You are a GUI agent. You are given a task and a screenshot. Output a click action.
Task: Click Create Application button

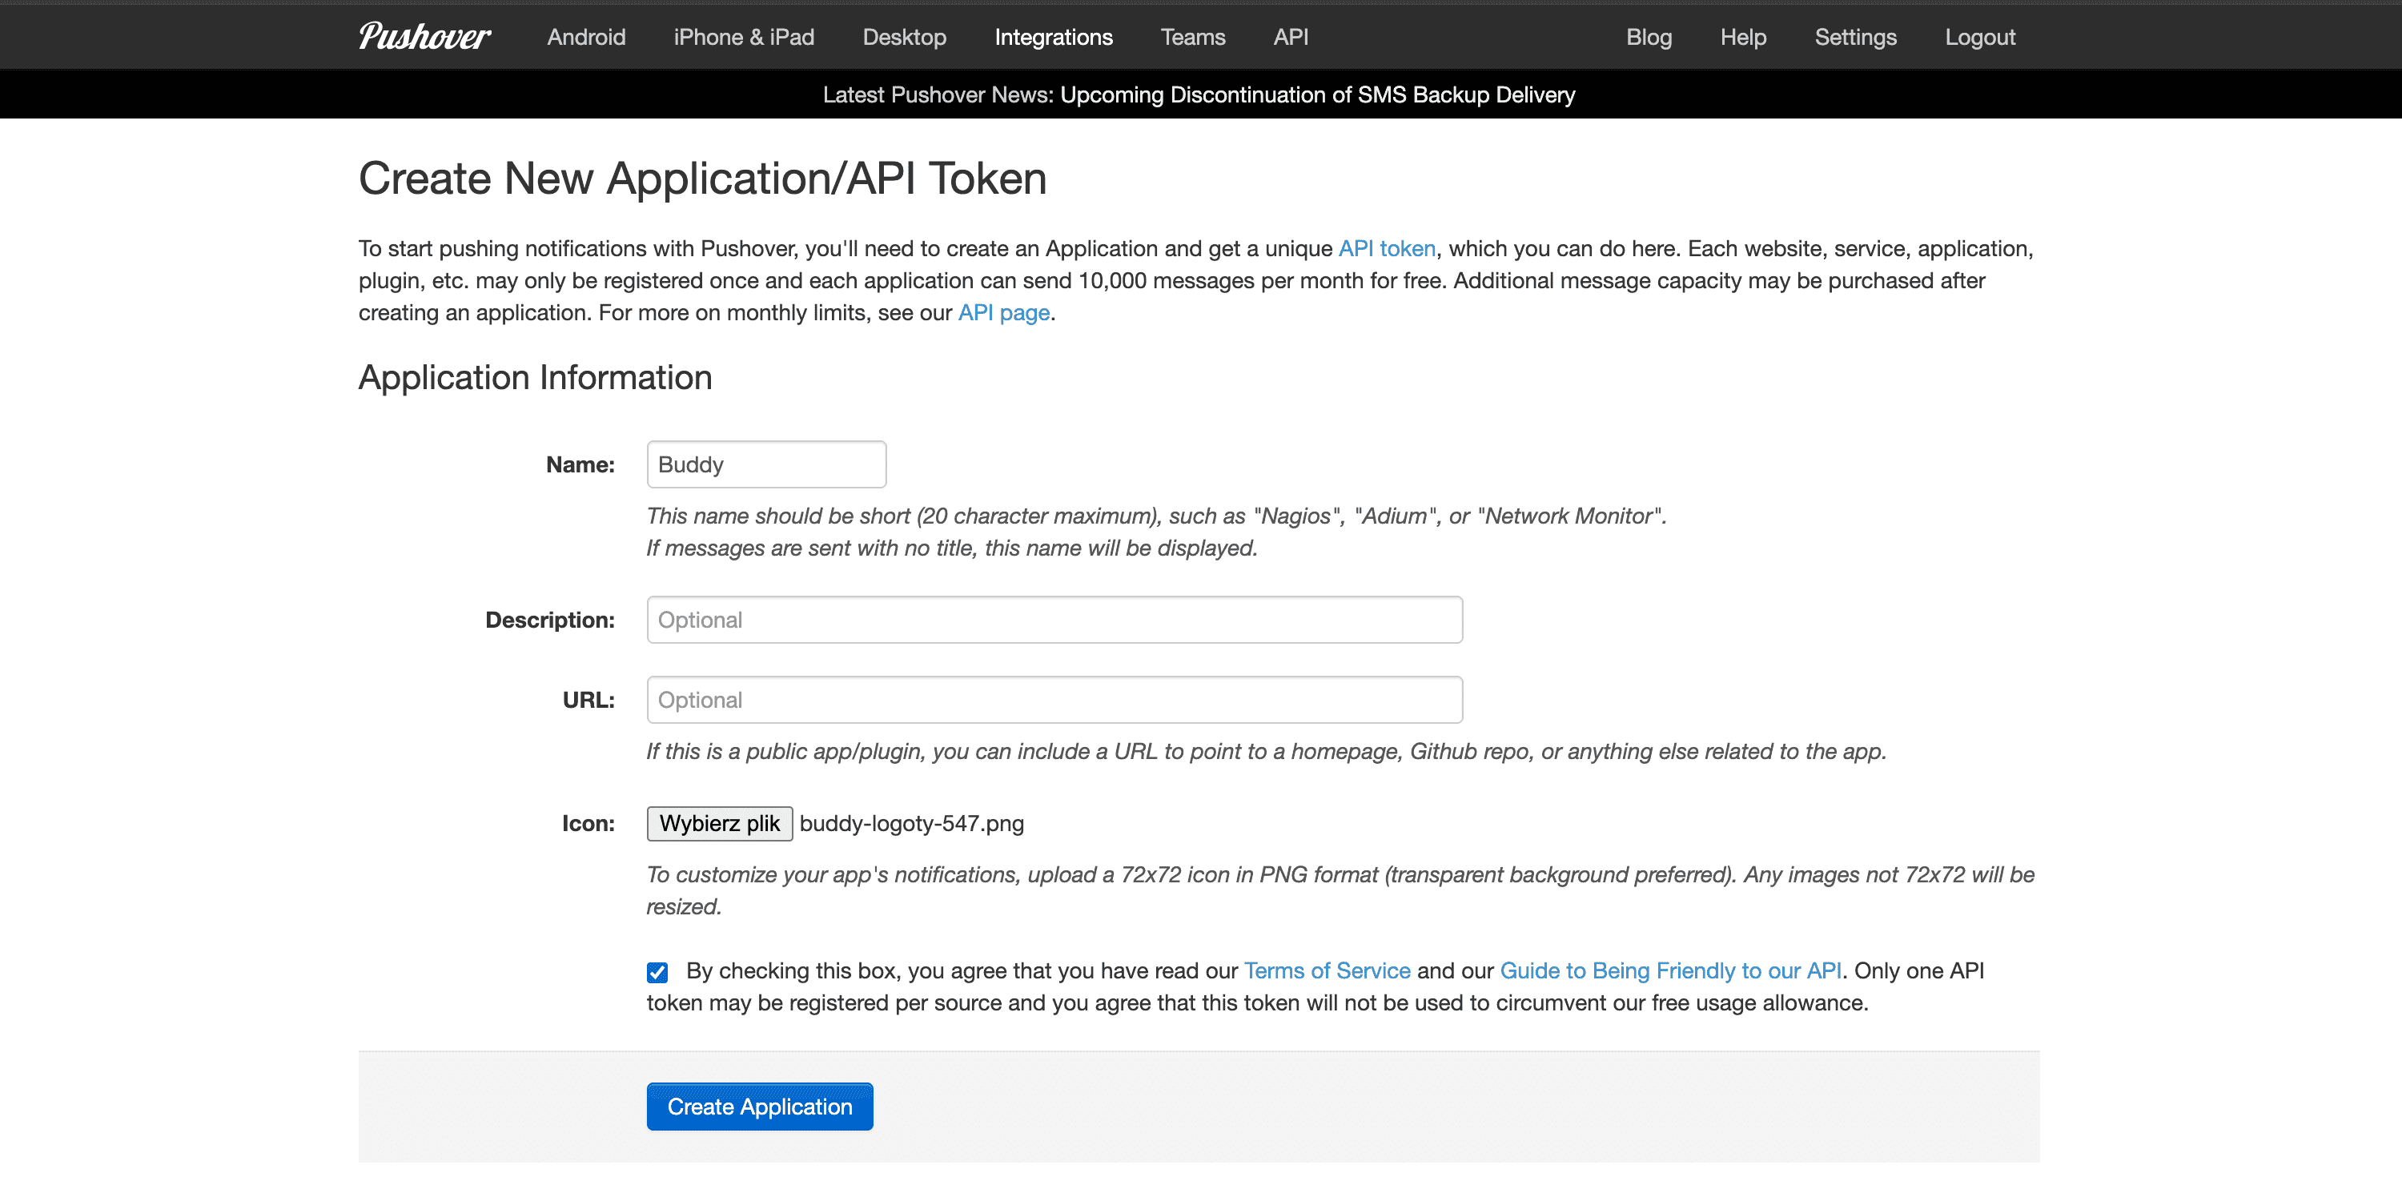point(760,1106)
